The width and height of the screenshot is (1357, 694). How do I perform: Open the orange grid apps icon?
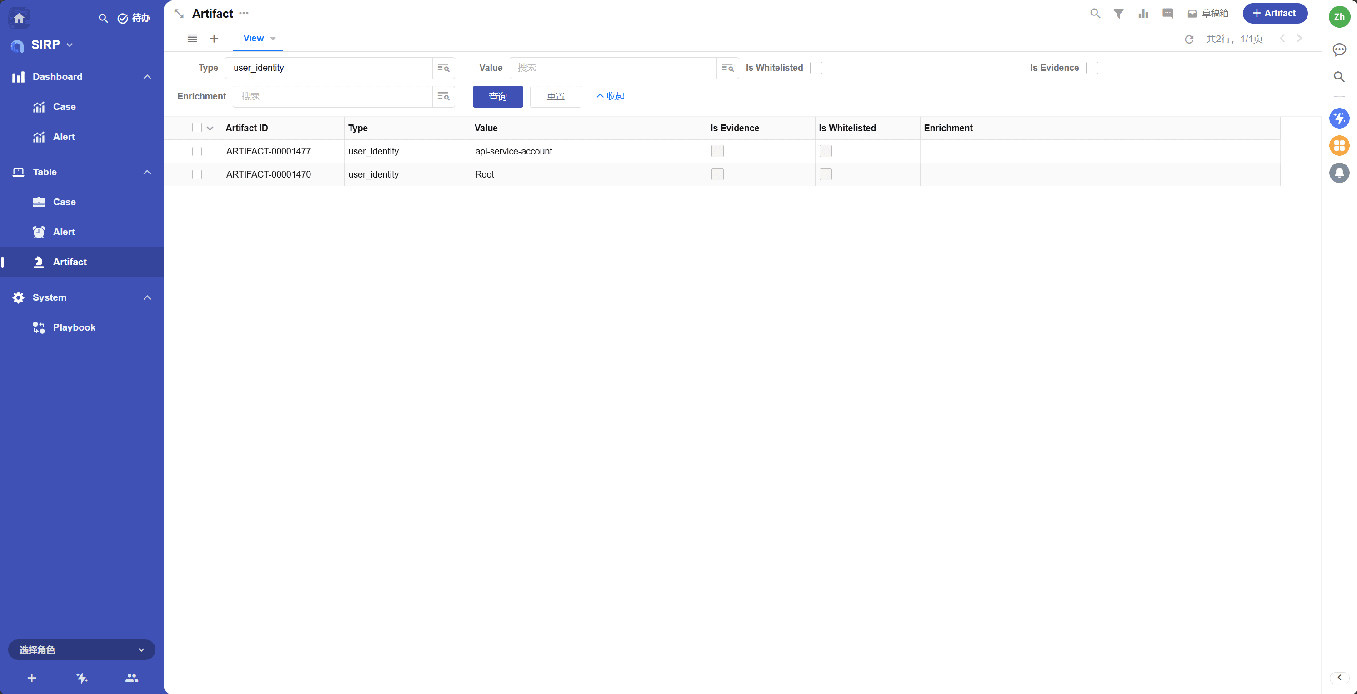tap(1338, 145)
